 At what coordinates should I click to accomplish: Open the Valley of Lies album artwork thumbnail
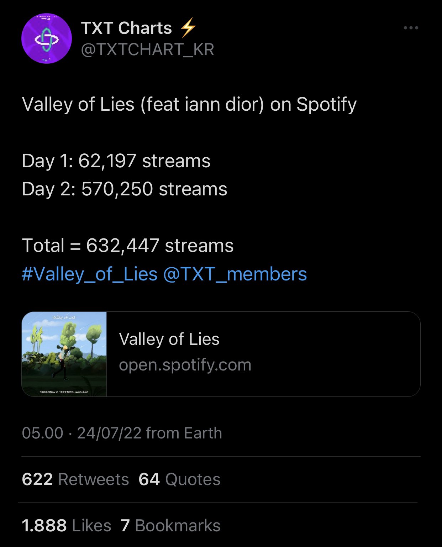point(64,354)
